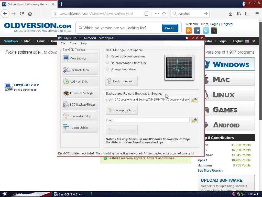The width and height of the screenshot is (262, 197).
Task: Click the Find It! button
Action: [x=170, y=28]
